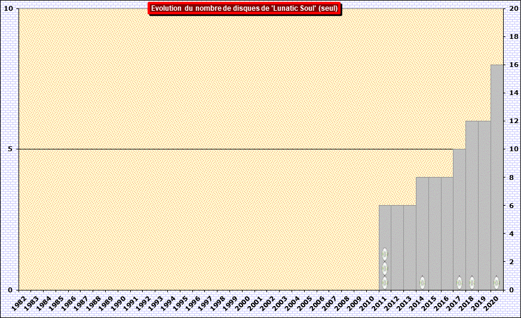521x318 pixels.
Task: Select the grey 2015 bar
Action: [434, 233]
